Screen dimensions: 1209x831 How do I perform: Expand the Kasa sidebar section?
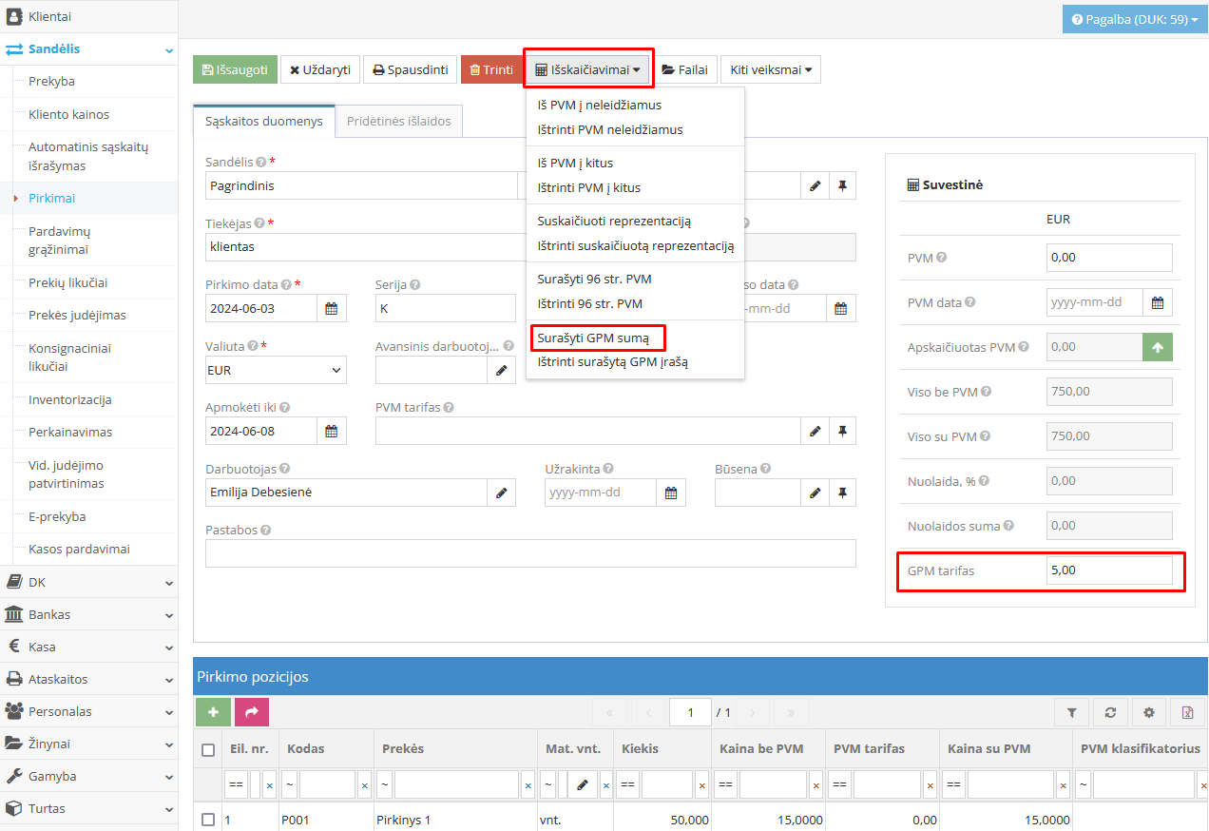pos(88,647)
